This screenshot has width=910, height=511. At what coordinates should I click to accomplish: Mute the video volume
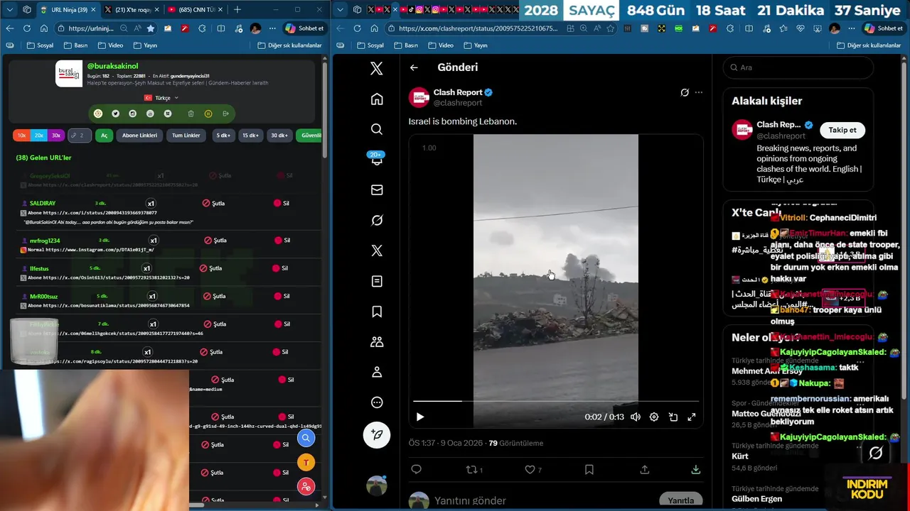(x=636, y=417)
